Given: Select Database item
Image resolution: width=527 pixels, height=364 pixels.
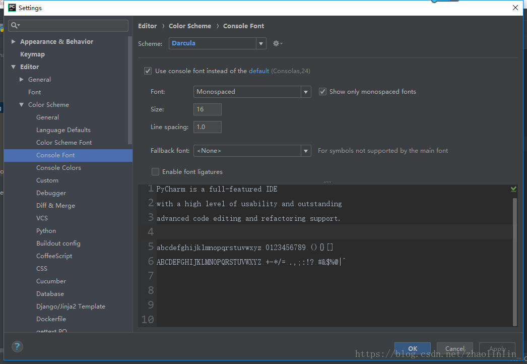Looking at the screenshot, I should (x=50, y=294).
